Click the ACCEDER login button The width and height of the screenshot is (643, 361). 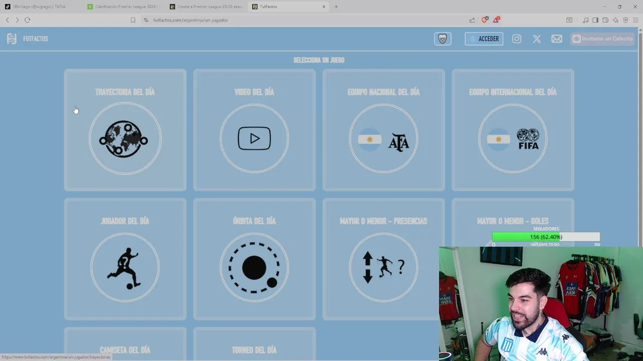click(484, 39)
